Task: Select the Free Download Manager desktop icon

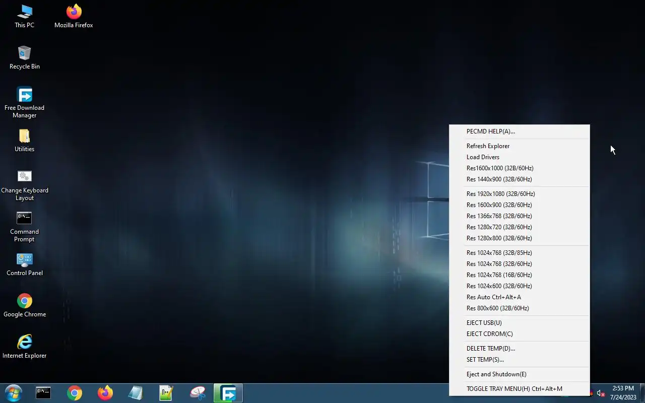Action: click(24, 103)
